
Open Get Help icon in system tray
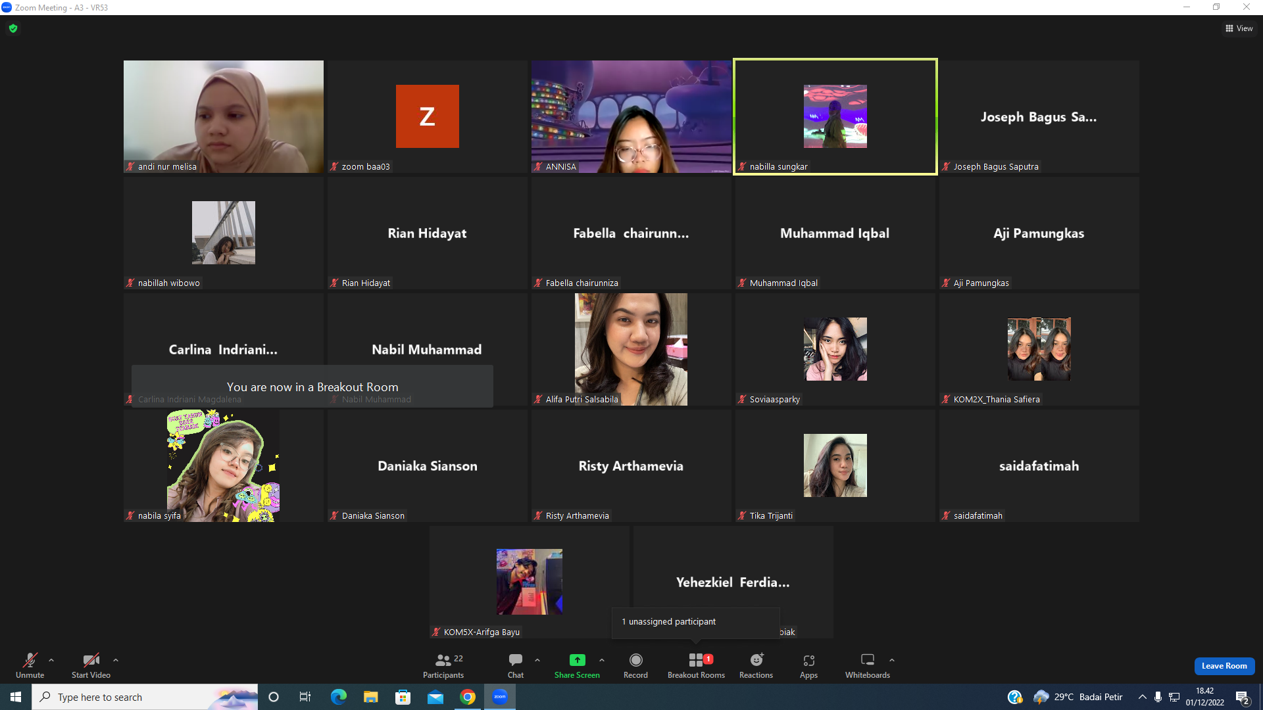pyautogui.click(x=1014, y=697)
